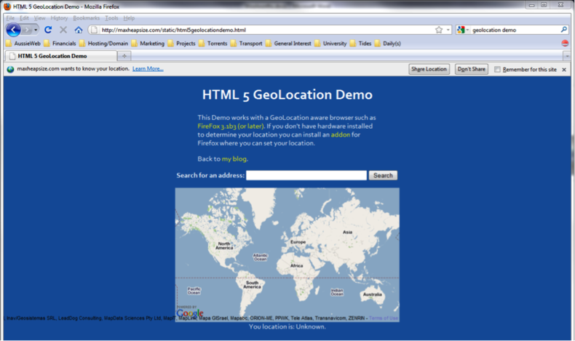Click 'You location is: Unknown.' text
The width and height of the screenshot is (575, 341).
[287, 326]
